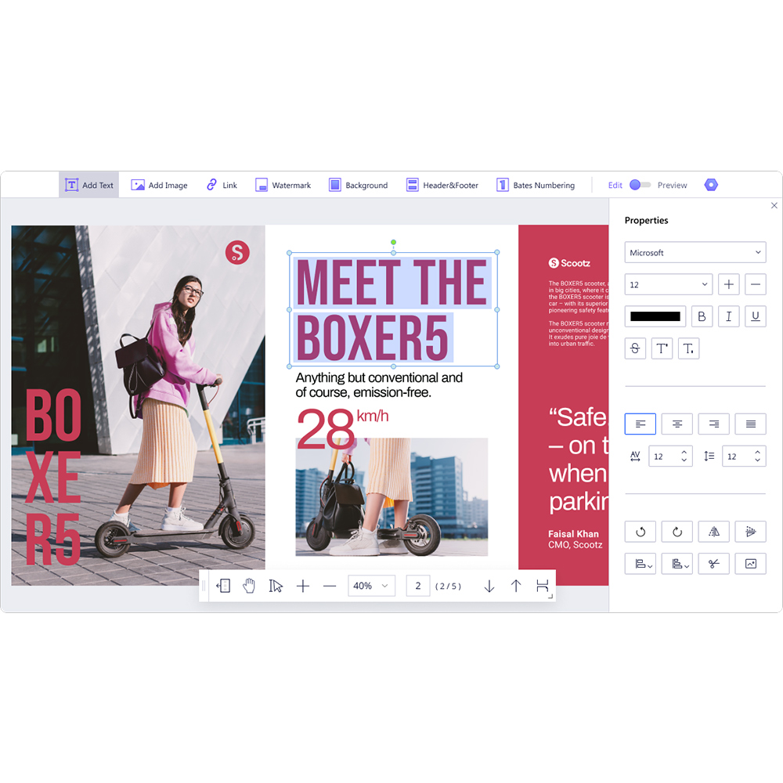Flip object vertically
783x783 pixels.
pos(751,532)
